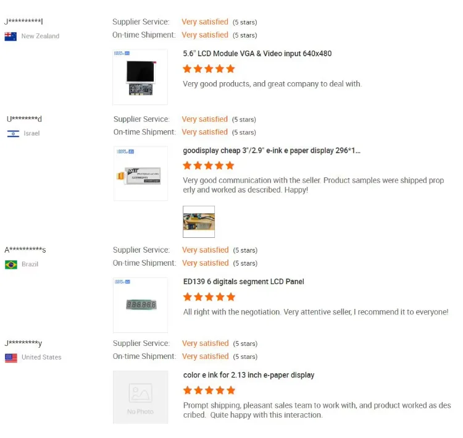
Task: Click star rating under goodisplay e-ink review
Action: [x=209, y=166]
